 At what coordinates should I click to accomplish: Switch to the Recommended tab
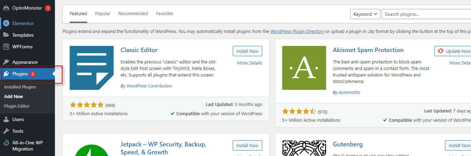click(x=133, y=14)
